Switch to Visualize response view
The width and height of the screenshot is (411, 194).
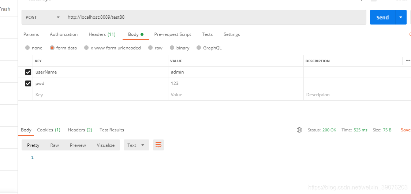click(106, 145)
